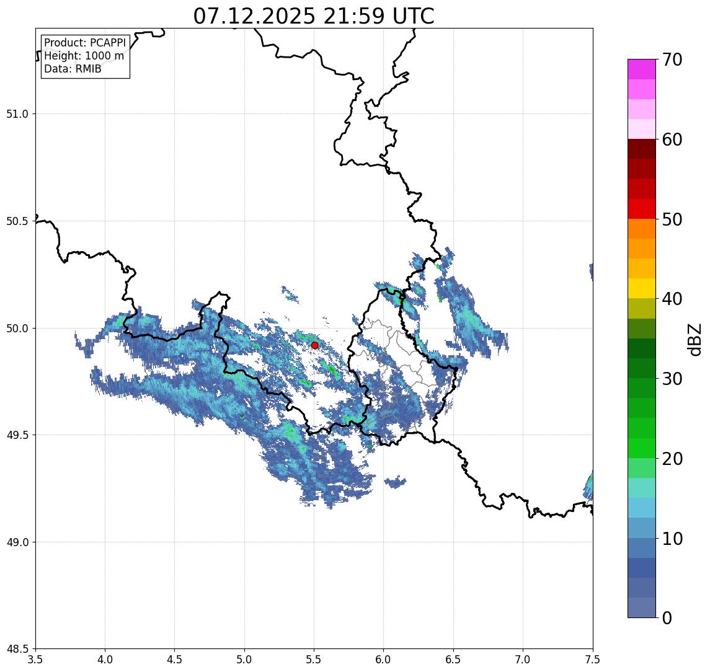Click the latitude tick label "48.5"

click(x=17, y=649)
